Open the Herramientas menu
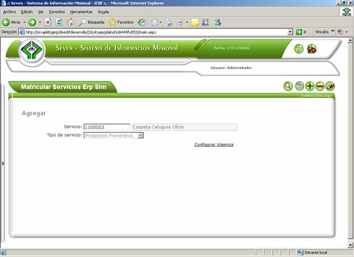 (x=81, y=12)
